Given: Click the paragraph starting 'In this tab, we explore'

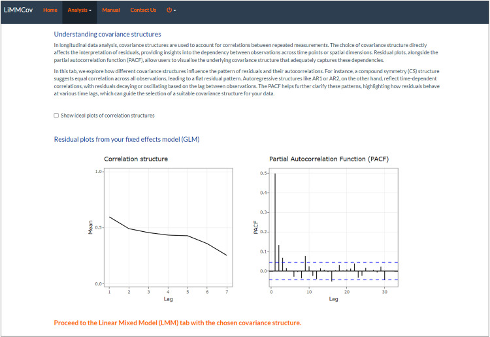Looking at the screenshot, I should pos(246,82).
